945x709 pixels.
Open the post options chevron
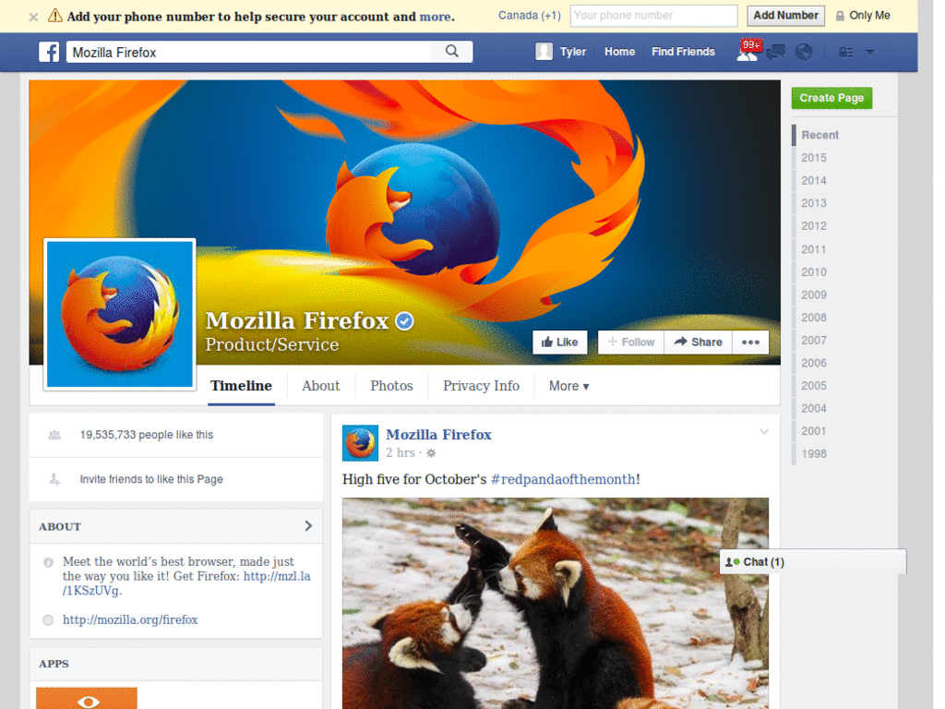764,432
